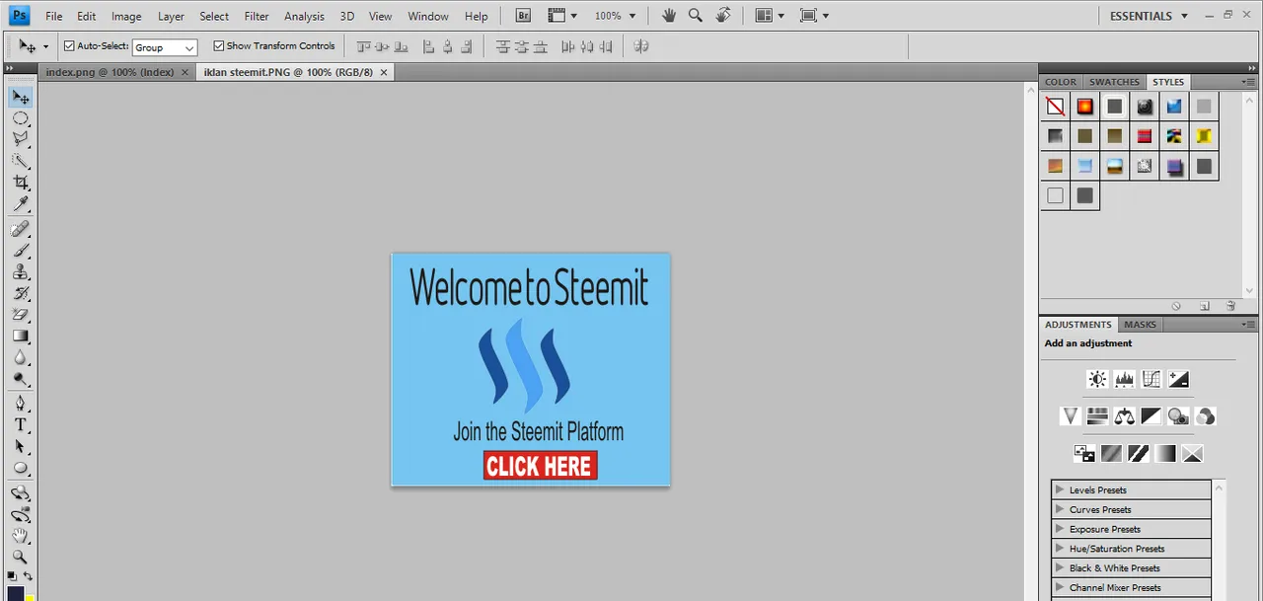Click the Steemit banner image on canvas
This screenshot has width=1263, height=601.
[x=531, y=369]
